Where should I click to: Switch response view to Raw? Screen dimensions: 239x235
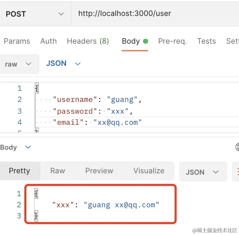pos(58,171)
